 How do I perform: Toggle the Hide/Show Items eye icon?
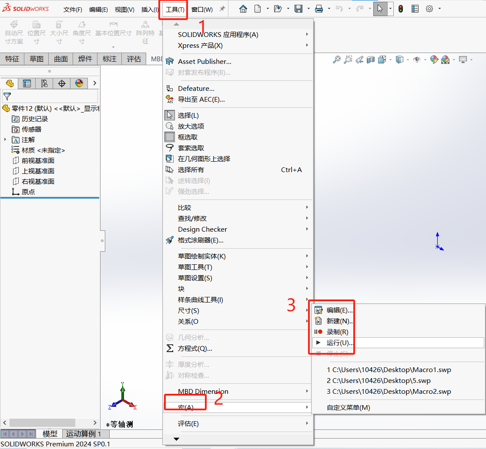point(417,60)
